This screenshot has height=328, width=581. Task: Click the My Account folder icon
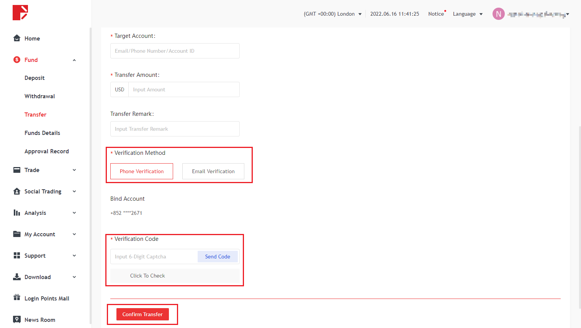[x=17, y=234]
